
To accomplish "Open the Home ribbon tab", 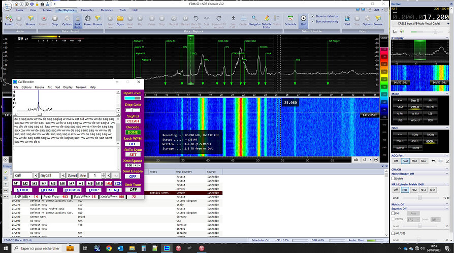I will click(x=20, y=10).
